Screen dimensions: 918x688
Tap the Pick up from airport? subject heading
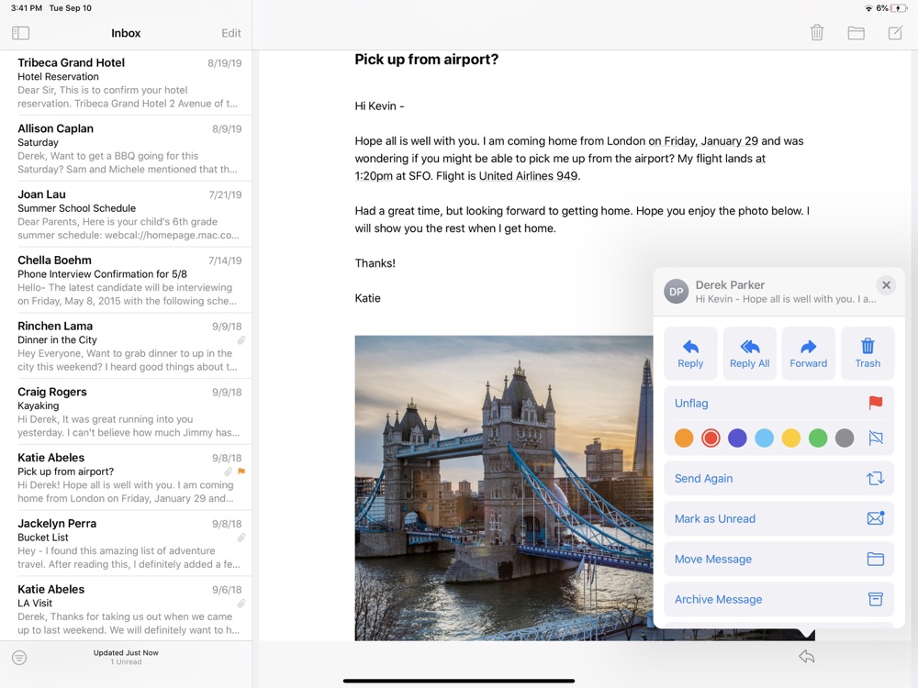pyautogui.click(x=426, y=60)
